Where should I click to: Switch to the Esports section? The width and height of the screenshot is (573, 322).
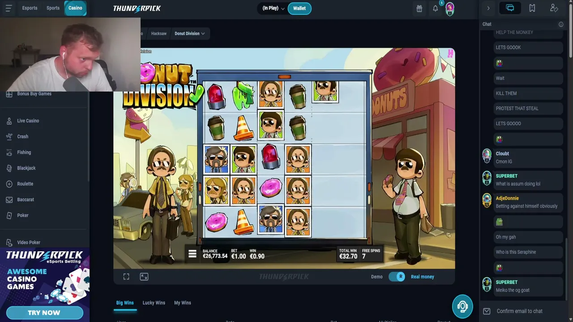(x=30, y=8)
